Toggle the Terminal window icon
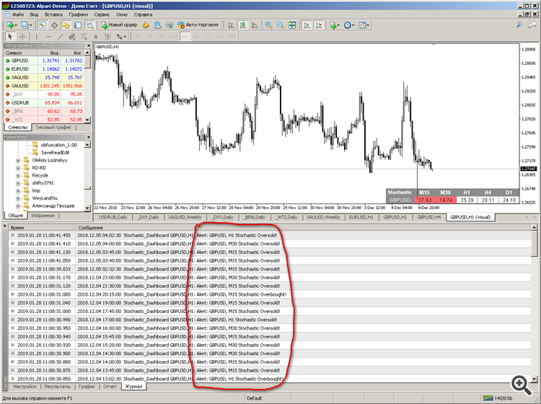This screenshot has width=541, height=404. click(x=78, y=25)
